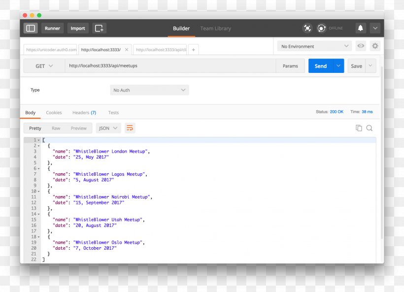Click the request URL input field
404x292 pixels.
point(172,65)
